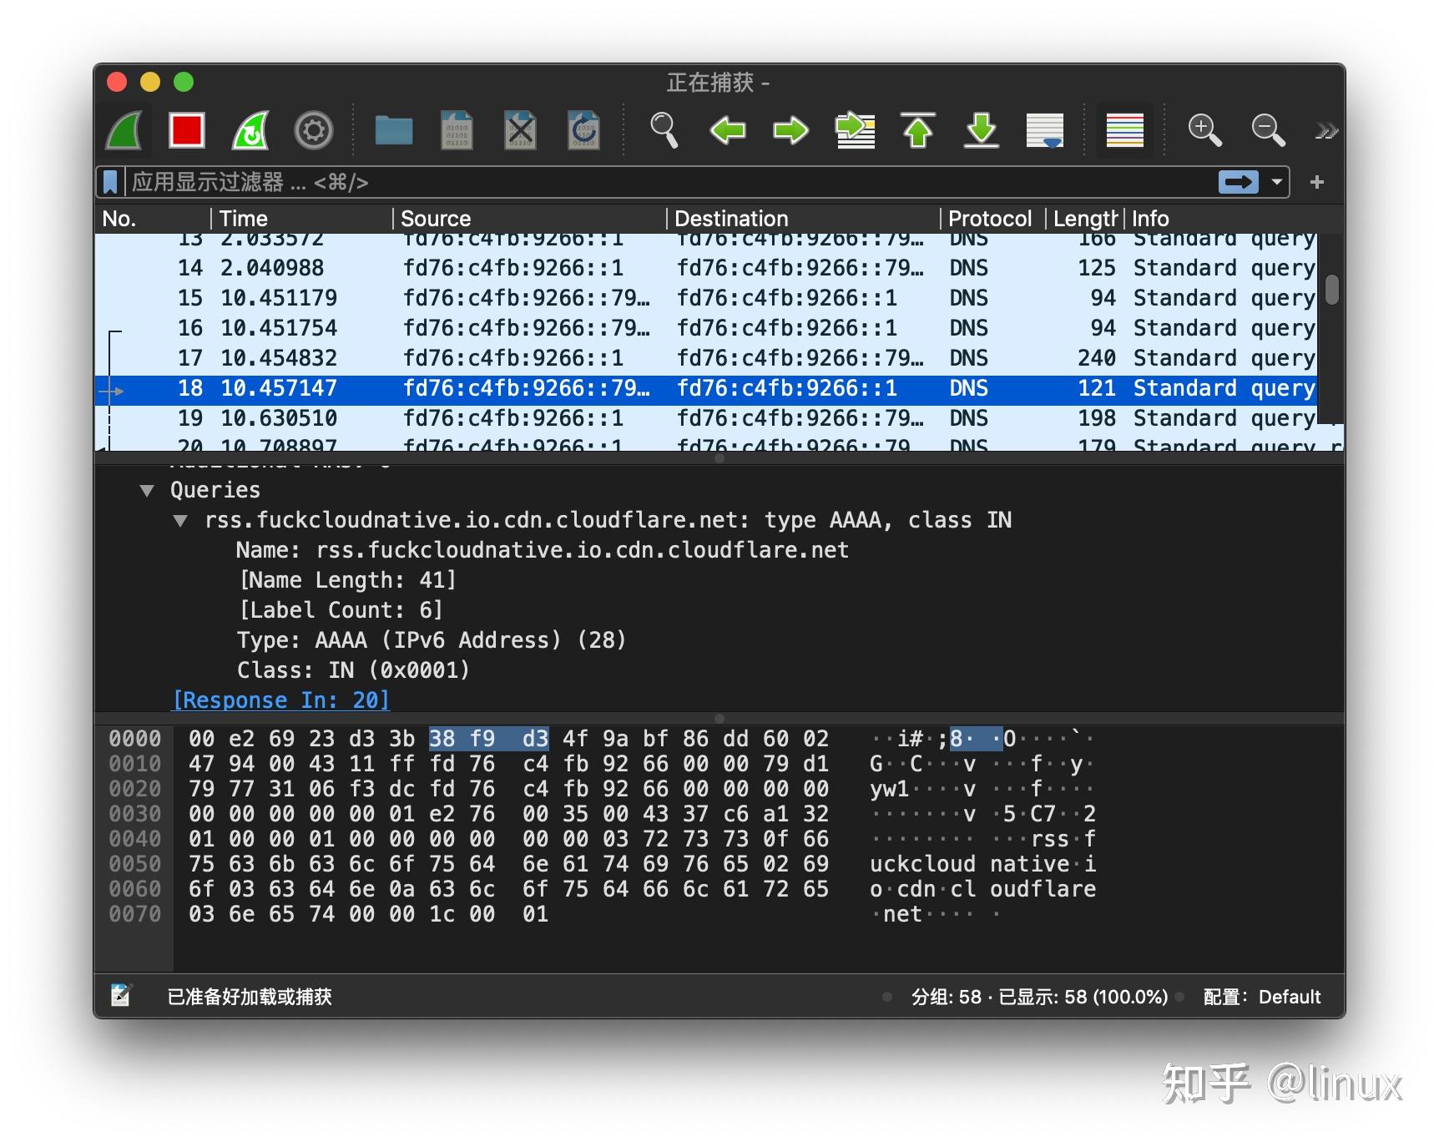Go to the last packet

(982, 129)
